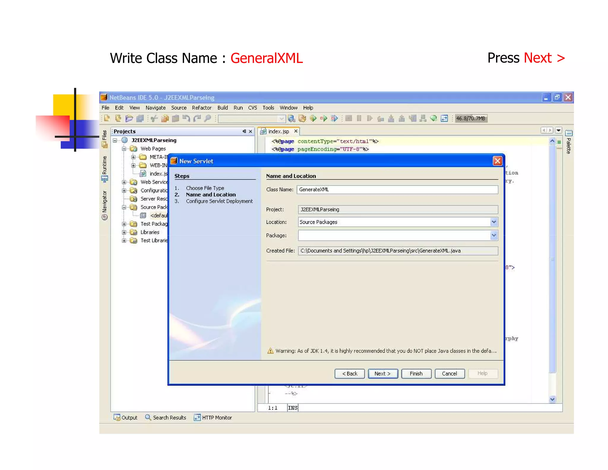Click the HTTP monitor toolbar icon with arrows

(444, 119)
